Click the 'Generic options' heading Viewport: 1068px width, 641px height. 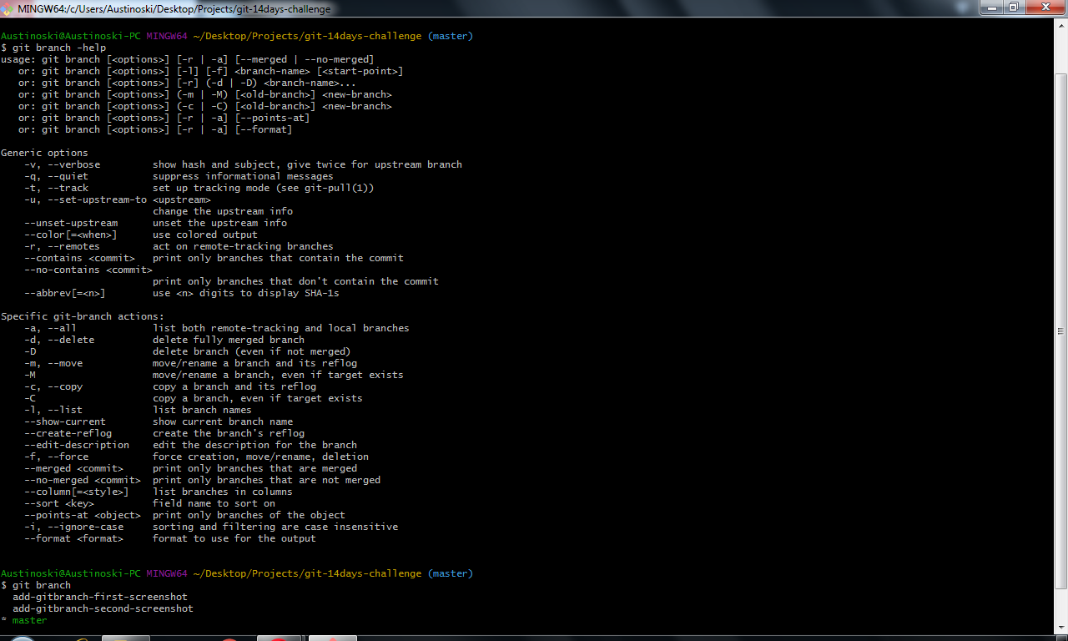coord(44,153)
